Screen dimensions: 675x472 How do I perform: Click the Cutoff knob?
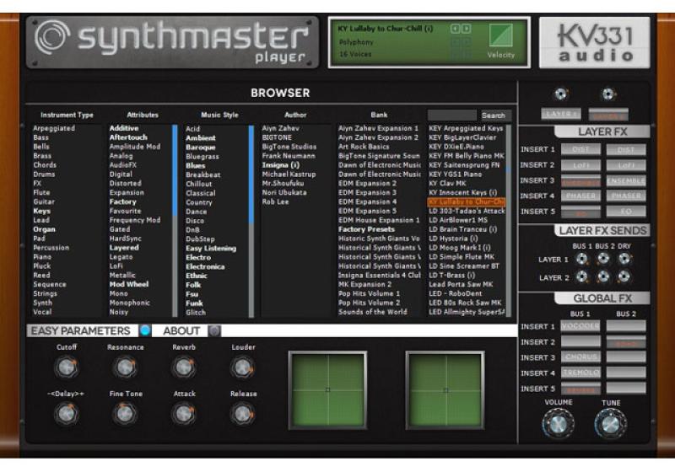tap(66, 367)
